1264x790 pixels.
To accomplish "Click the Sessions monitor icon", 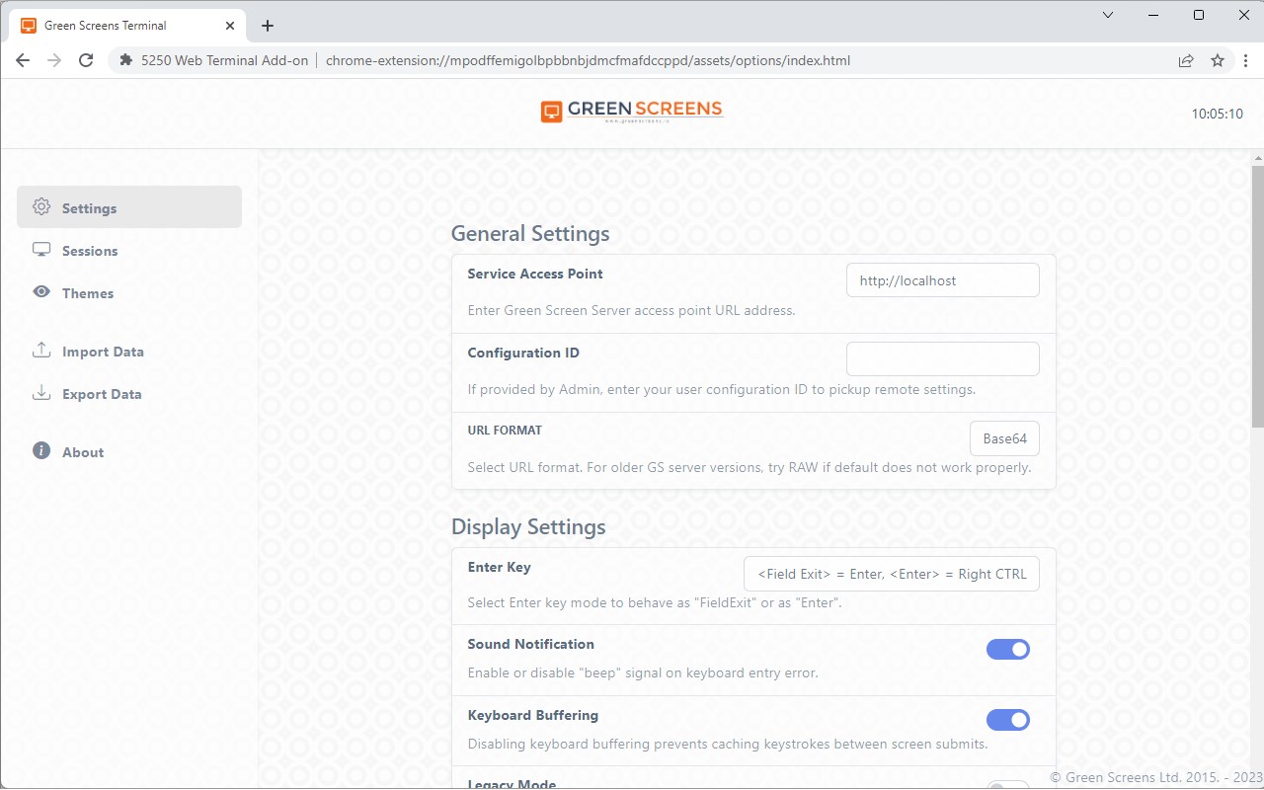I will click(x=41, y=250).
